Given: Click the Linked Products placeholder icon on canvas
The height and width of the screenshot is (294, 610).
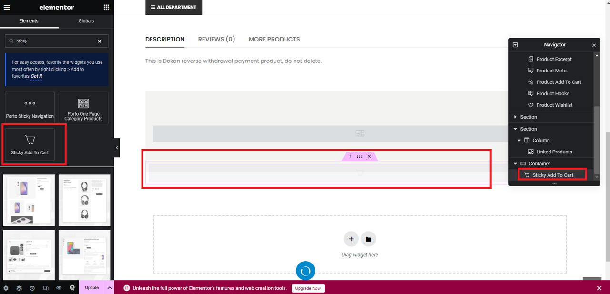Looking at the screenshot, I should pos(360,134).
